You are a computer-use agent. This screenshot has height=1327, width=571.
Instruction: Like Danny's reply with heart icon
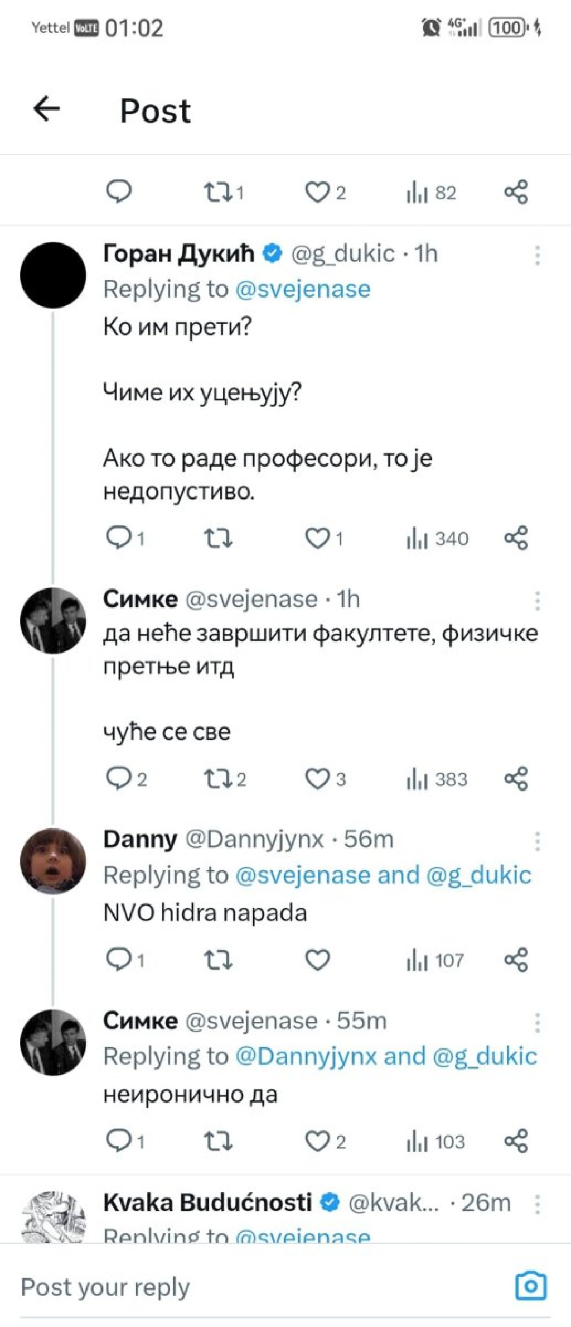tap(317, 960)
